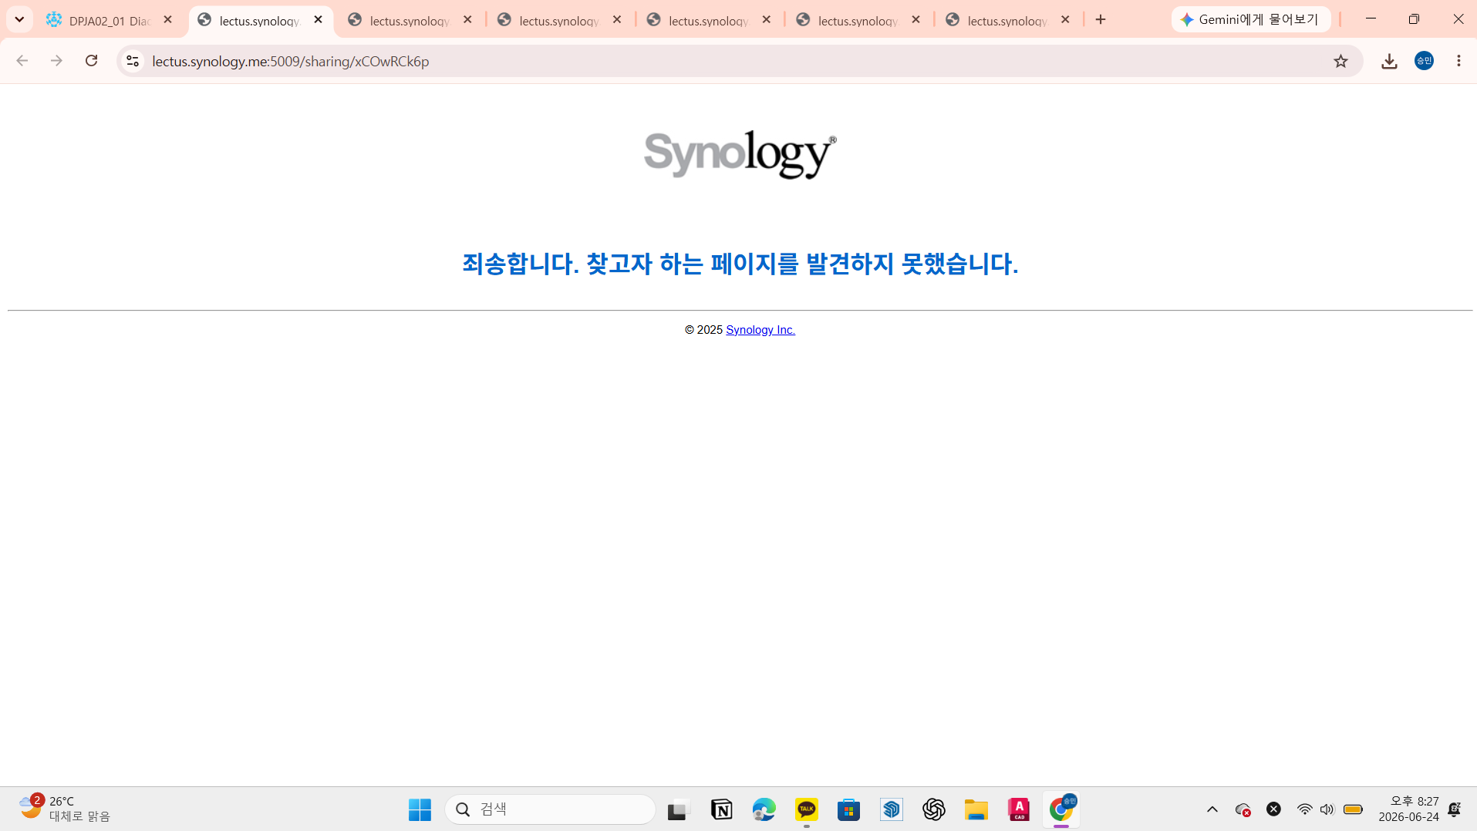Click the browser forward arrow
This screenshot has height=831, width=1477.
56,61
